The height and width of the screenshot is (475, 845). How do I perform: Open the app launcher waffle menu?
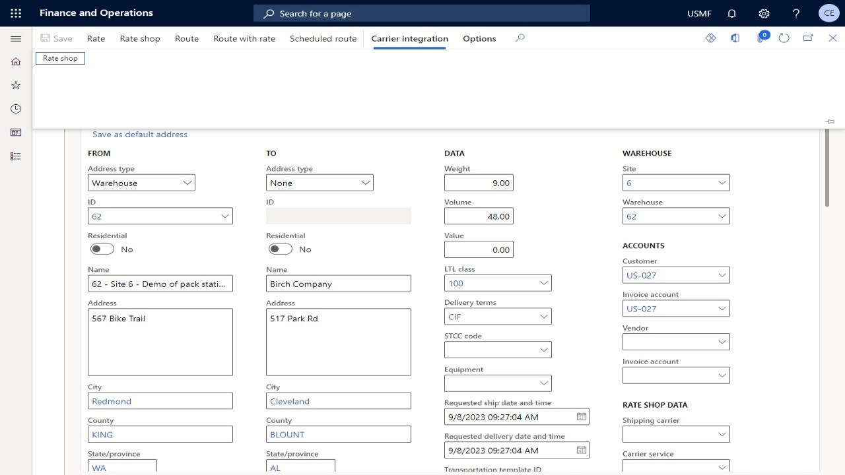pyautogui.click(x=16, y=13)
